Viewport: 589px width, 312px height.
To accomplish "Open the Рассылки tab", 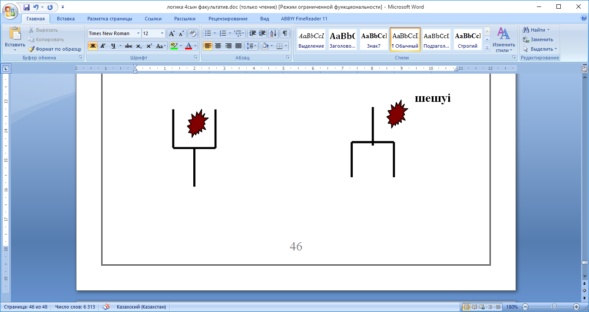I will 185,19.
